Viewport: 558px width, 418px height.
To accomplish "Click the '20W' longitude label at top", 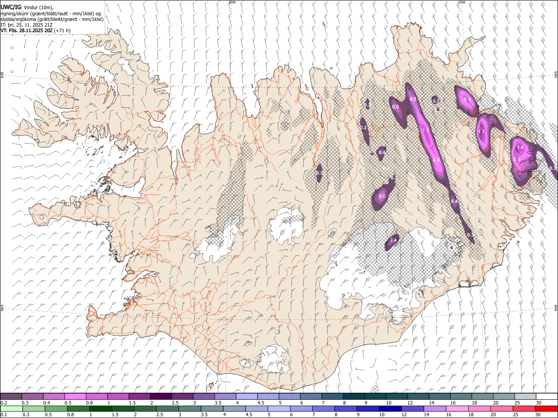I will (232, 2).
